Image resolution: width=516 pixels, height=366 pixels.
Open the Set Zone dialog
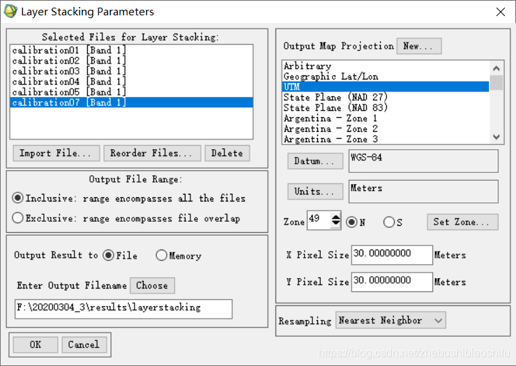pyautogui.click(x=462, y=222)
